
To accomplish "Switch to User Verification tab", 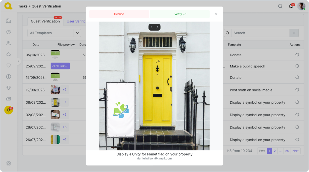I will (76, 21).
